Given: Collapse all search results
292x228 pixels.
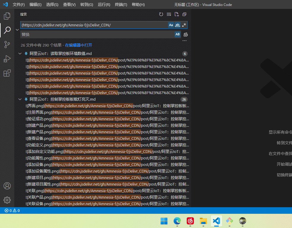Looking at the screenshot, I should pyautogui.click(x=184, y=14).
